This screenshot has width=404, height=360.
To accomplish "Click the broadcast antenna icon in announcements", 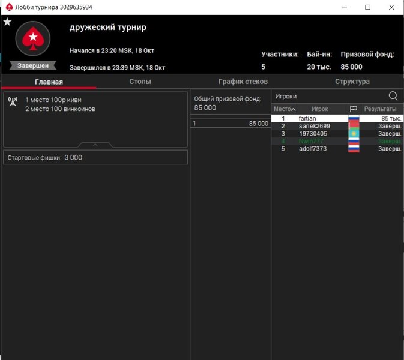I will tap(13, 101).
